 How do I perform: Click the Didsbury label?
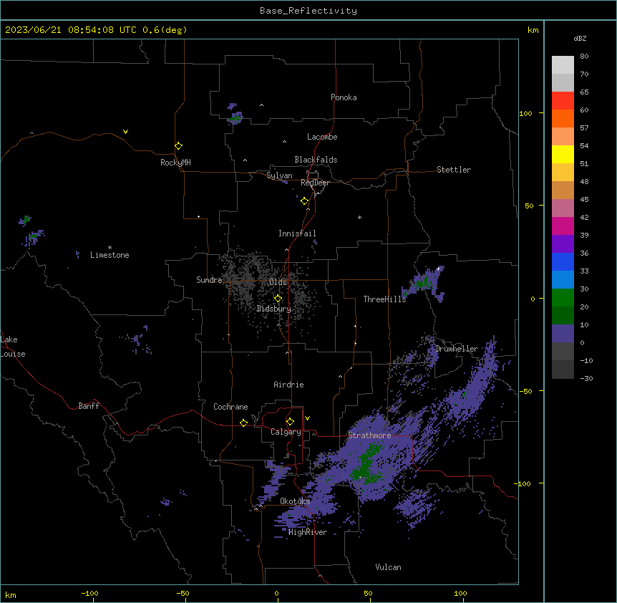[x=274, y=309]
